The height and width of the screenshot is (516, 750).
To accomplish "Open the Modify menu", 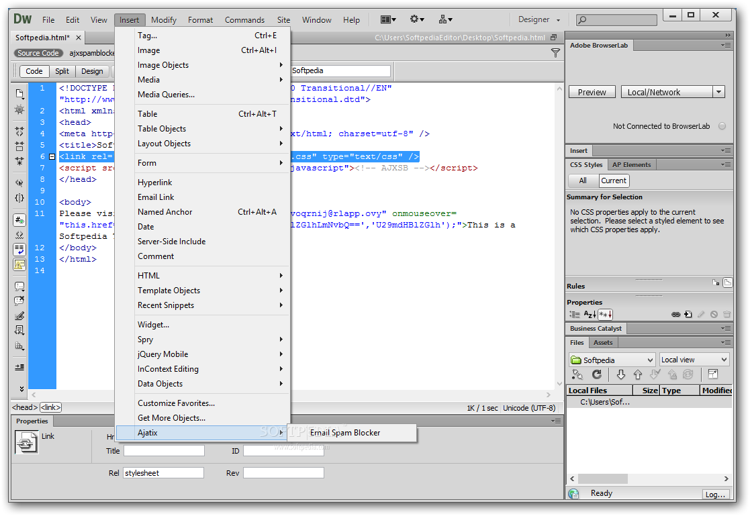I will (x=164, y=19).
